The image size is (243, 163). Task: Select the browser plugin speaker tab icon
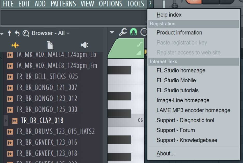pyautogui.click(x=84, y=45)
